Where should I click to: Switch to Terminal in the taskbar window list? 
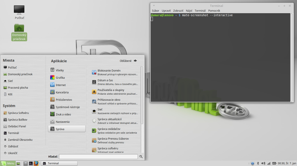[59, 163]
